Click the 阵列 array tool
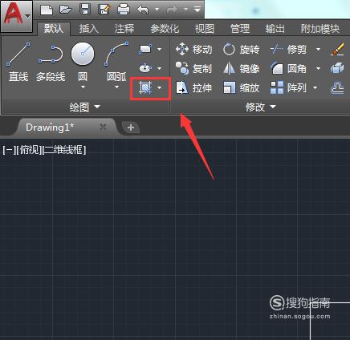The height and width of the screenshot is (340, 350). tap(288, 87)
